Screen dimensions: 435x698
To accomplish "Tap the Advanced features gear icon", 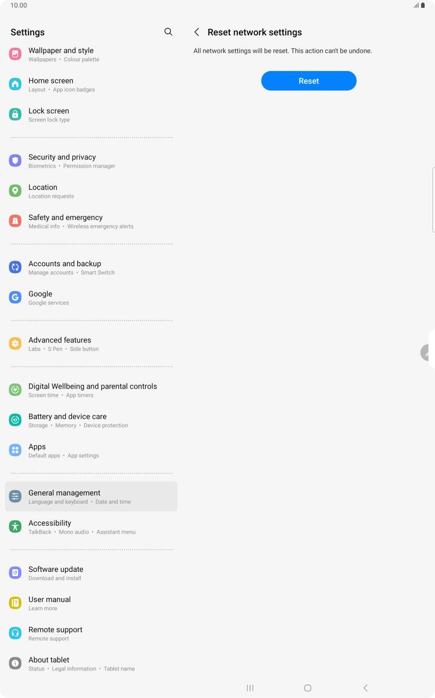I will coord(16,344).
